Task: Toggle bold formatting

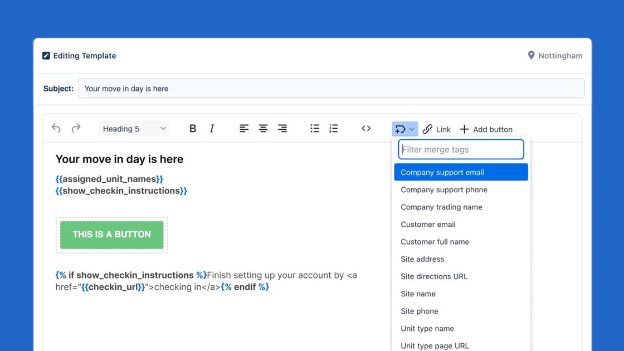Action: (x=193, y=129)
